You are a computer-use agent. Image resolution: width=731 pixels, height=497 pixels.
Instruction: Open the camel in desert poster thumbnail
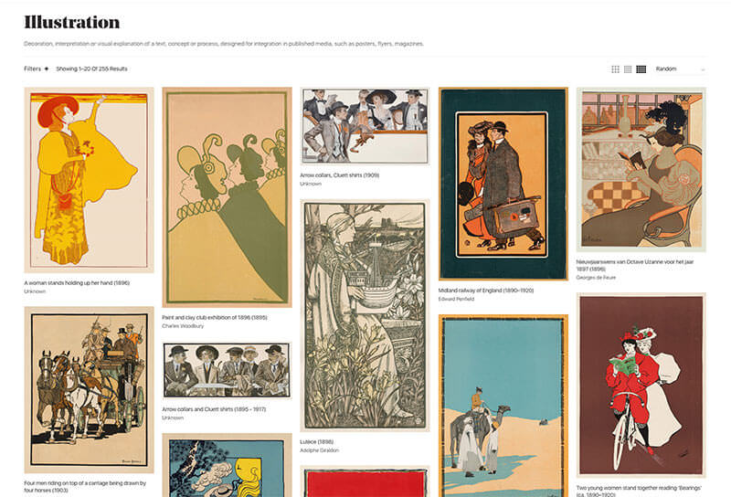pos(503,406)
